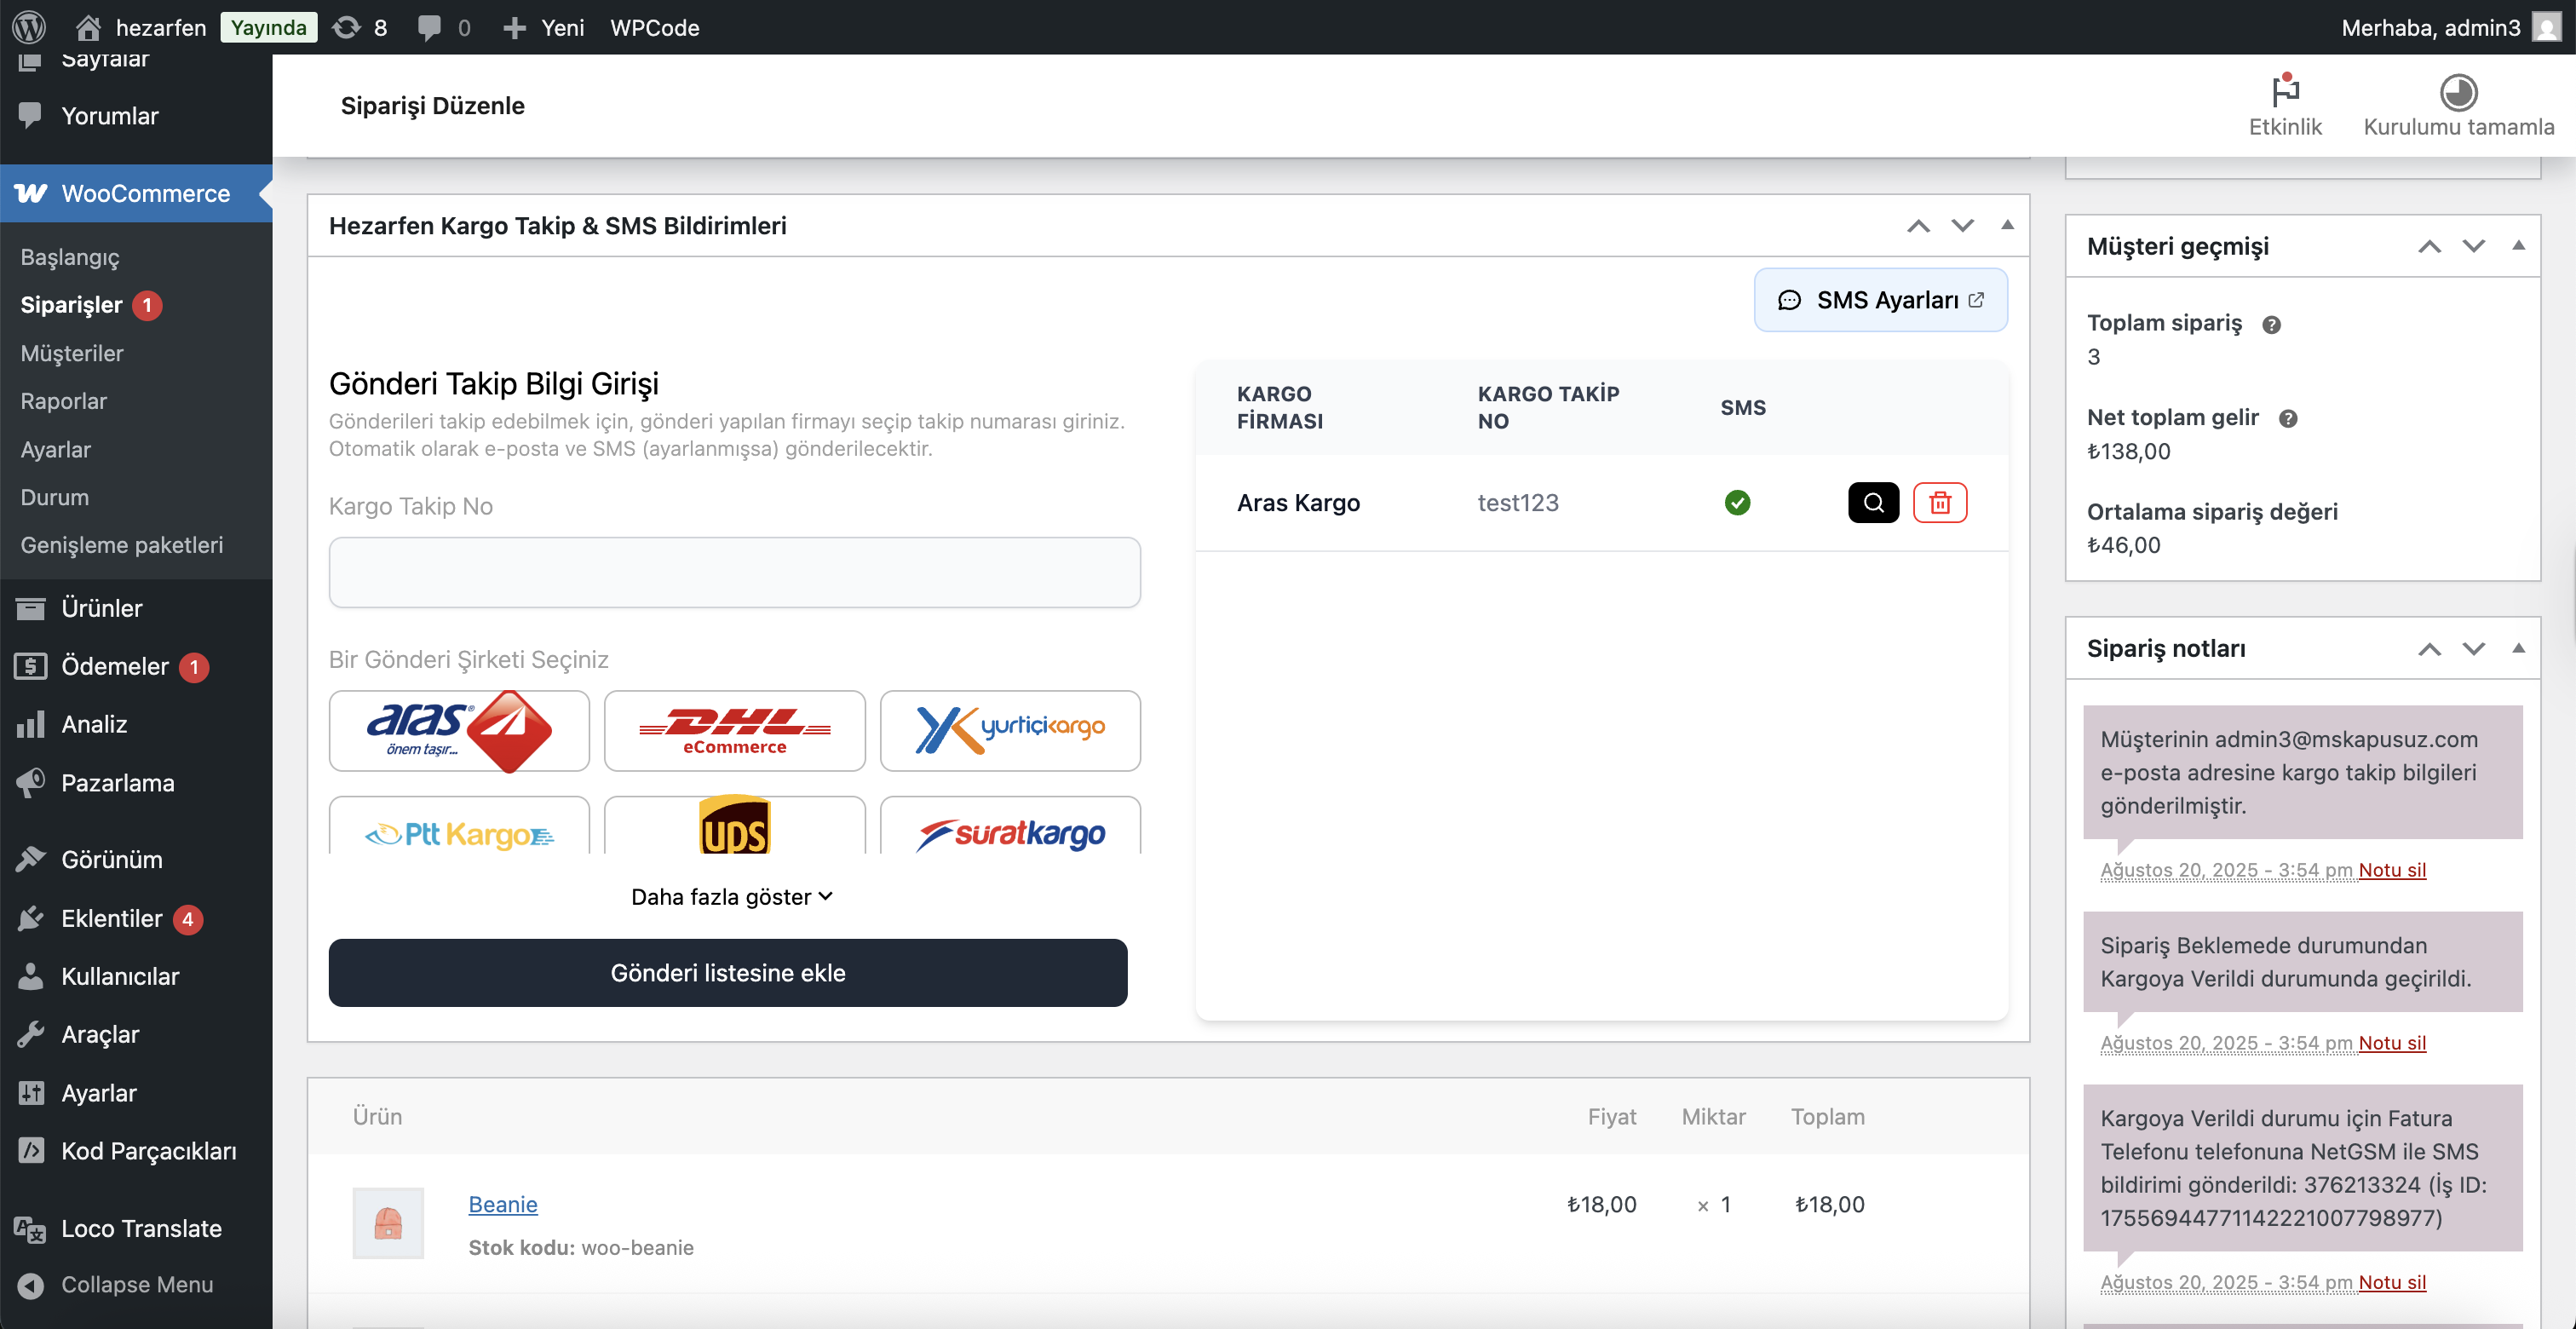Viewport: 2576px width, 1329px height.
Task: Open the Pazarlama megaphone icon
Action: coord(31,783)
